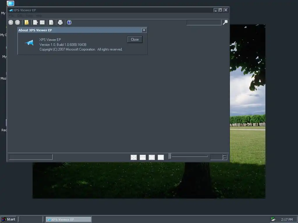Click the zoom slider track right end
Viewport: 298px width, 223px height.
[x=206, y=156]
